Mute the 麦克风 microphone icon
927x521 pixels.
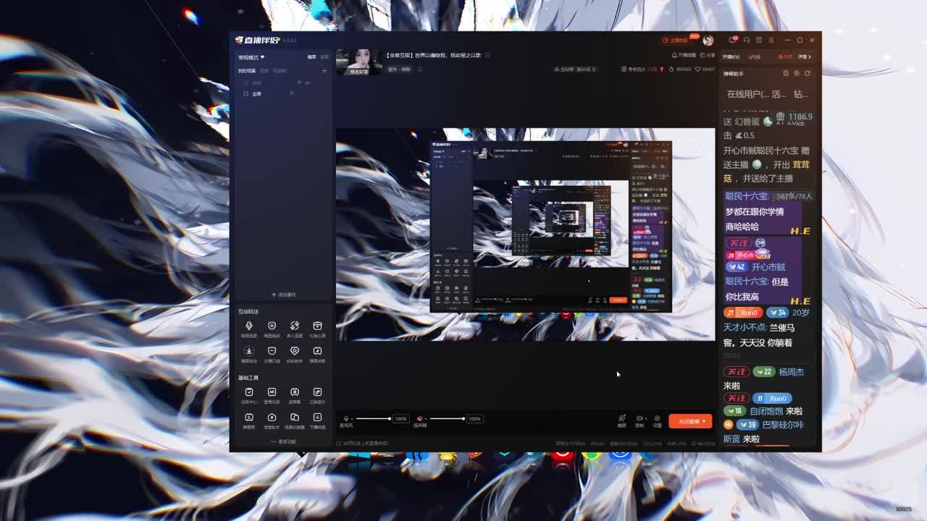coord(346,418)
